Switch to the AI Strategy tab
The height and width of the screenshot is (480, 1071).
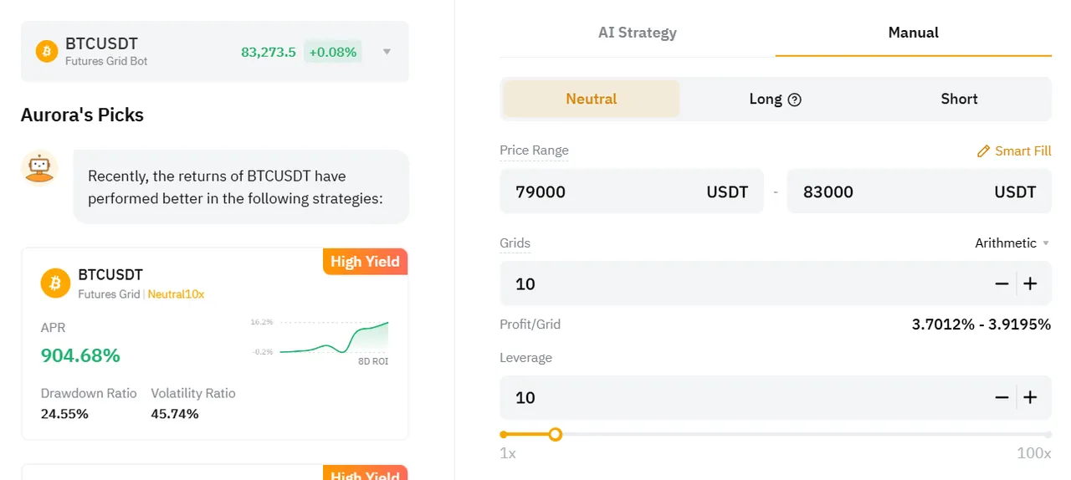[x=638, y=33]
